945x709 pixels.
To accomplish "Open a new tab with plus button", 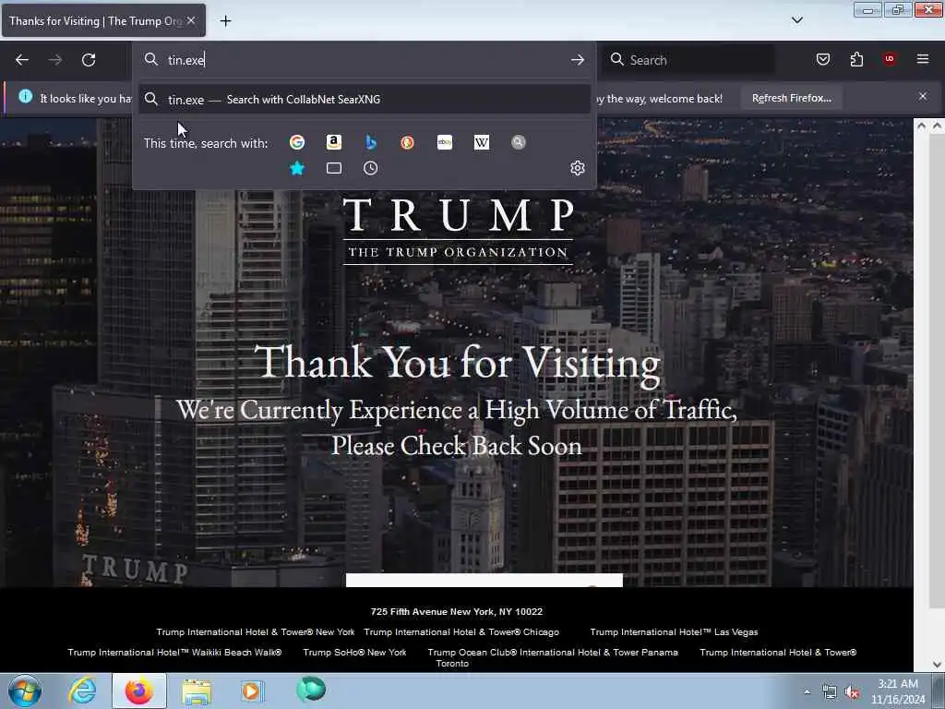I will point(225,21).
